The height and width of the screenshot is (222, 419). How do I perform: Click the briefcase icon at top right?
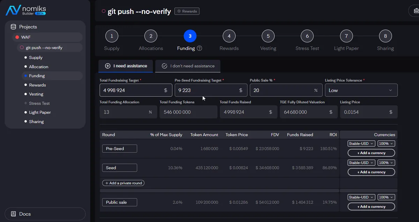click(x=416, y=11)
